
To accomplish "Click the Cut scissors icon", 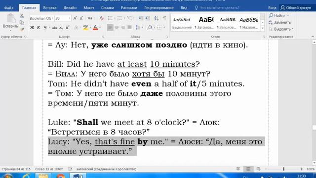I will coord(22,16).
